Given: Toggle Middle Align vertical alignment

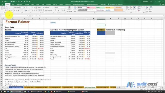Looking at the screenshot, I should click(35, 7).
